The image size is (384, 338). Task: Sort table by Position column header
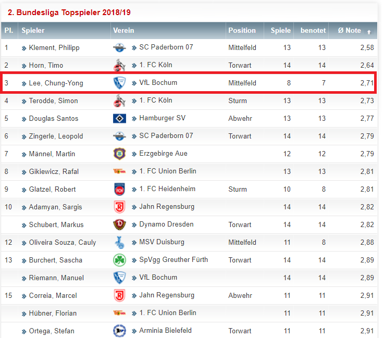pos(242,30)
